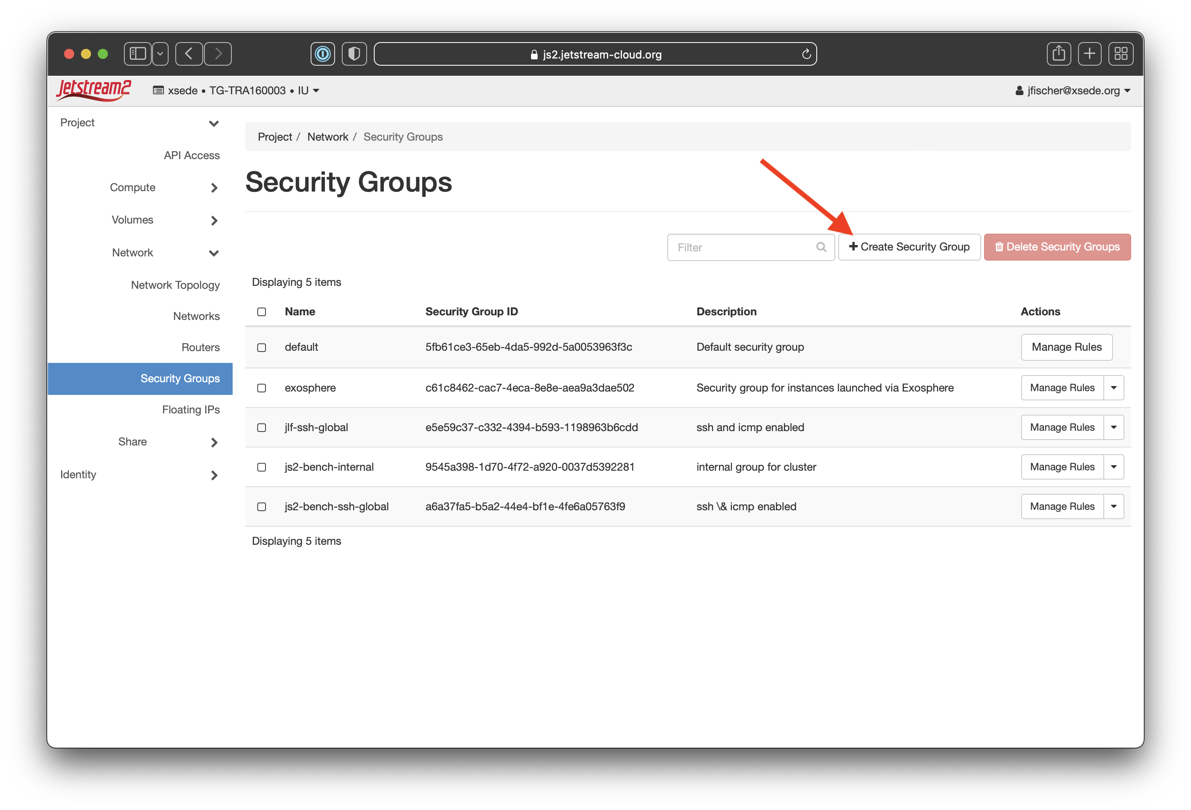The height and width of the screenshot is (810, 1191).
Task: Select the exosphere security group checkbox
Action: [261, 388]
